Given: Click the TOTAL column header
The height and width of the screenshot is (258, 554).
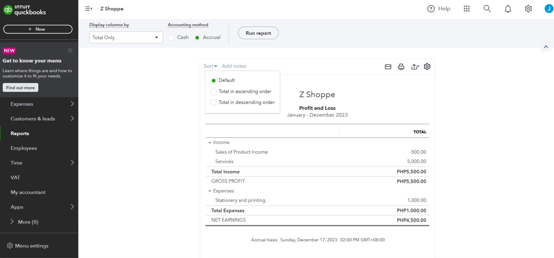Looking at the screenshot, I should click(420, 132).
